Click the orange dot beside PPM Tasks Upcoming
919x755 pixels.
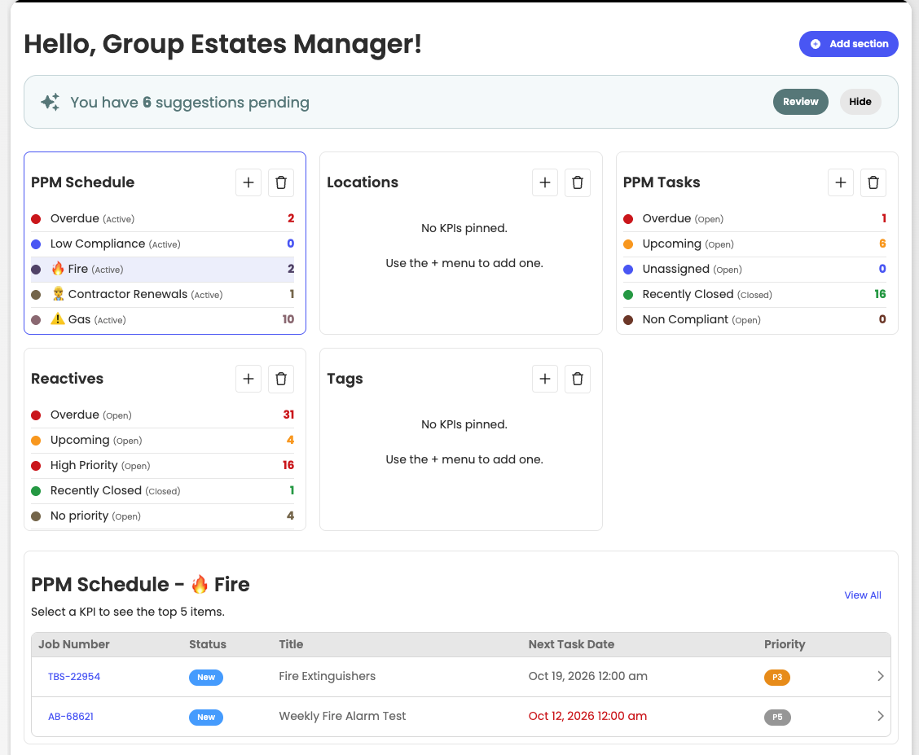point(627,244)
